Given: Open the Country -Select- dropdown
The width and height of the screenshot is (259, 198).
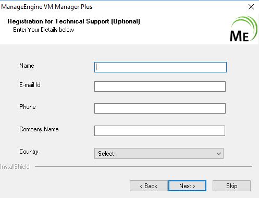Looking at the screenshot, I should coord(159,154).
